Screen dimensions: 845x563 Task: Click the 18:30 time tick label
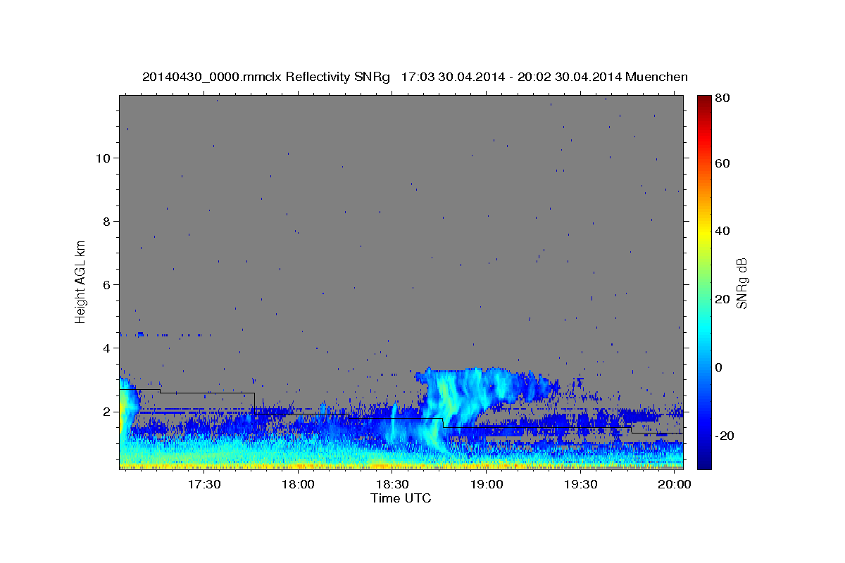point(393,485)
